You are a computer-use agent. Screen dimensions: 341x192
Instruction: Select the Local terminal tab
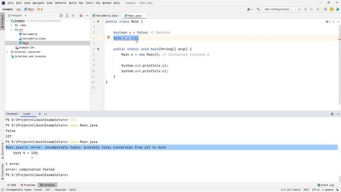tap(27, 114)
